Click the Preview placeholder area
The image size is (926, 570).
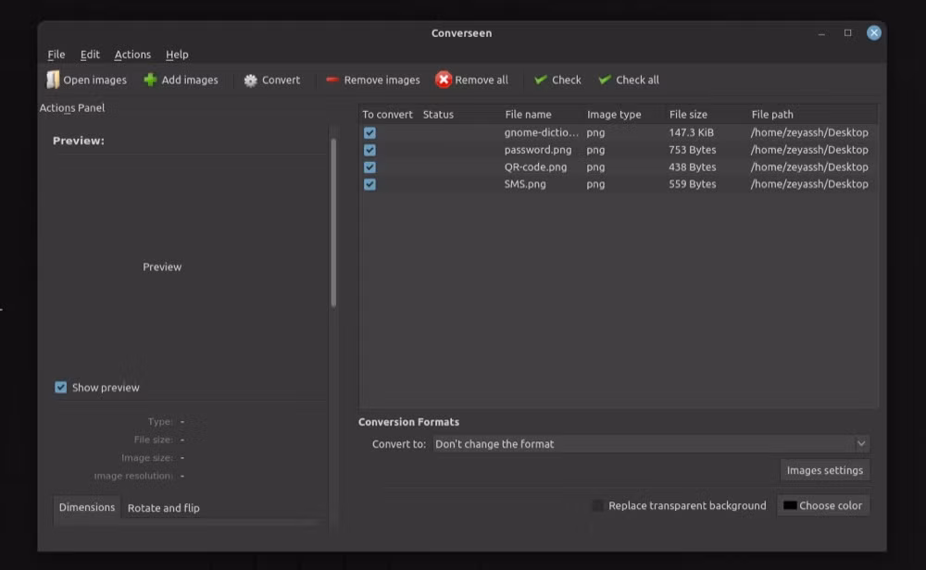[x=162, y=267]
